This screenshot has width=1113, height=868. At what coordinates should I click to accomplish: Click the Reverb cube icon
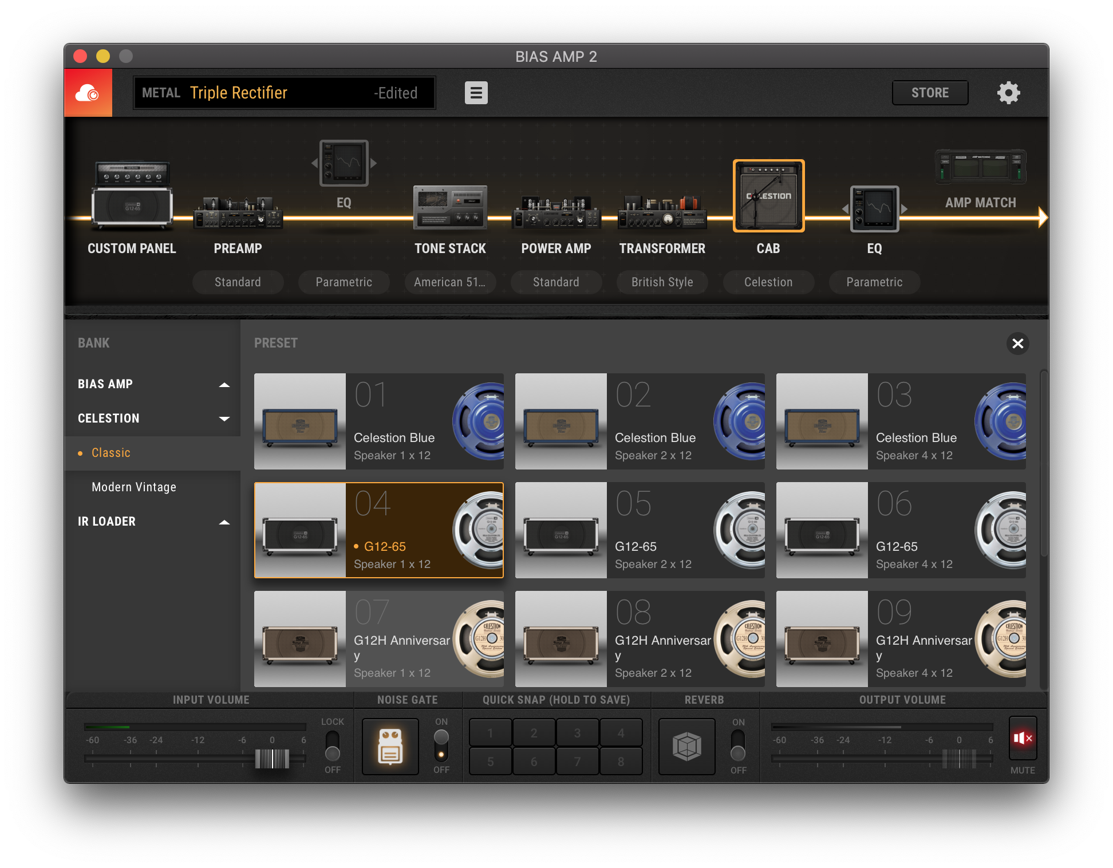[x=687, y=747]
